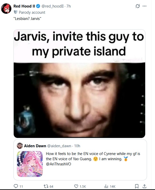Open the three-dot more options menu
This screenshot has height=190, width=155.
pos(144,6)
